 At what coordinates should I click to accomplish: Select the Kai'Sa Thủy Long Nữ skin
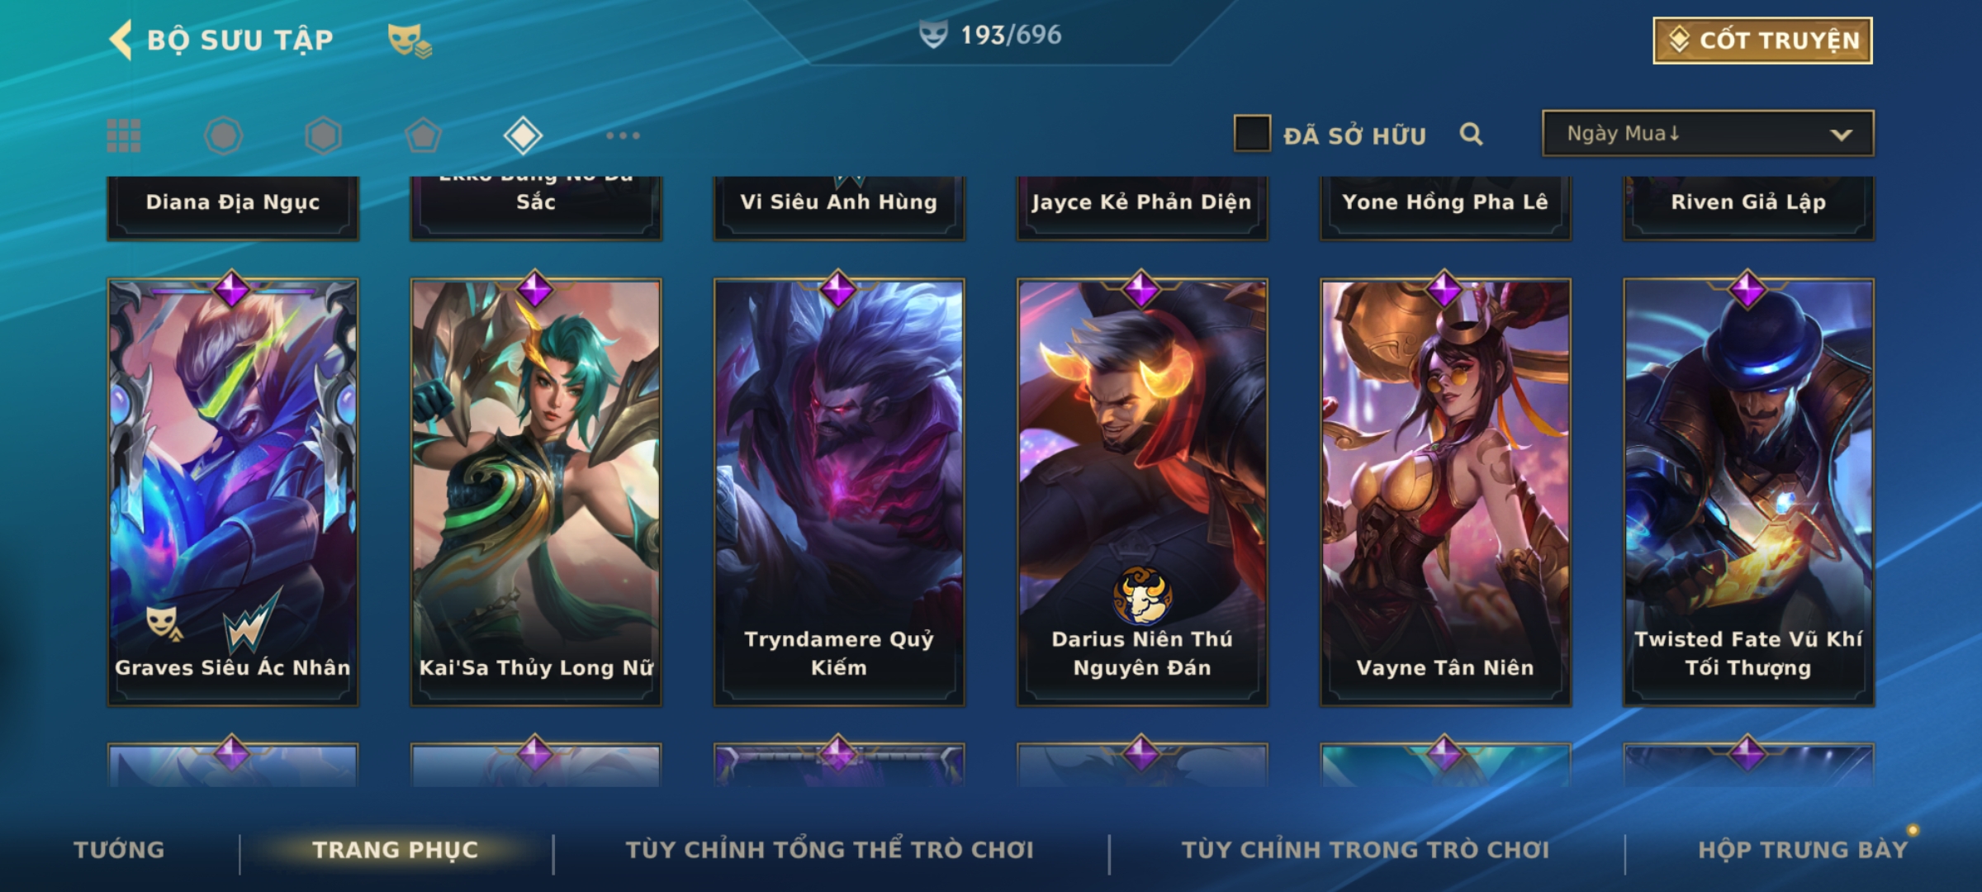[536, 492]
